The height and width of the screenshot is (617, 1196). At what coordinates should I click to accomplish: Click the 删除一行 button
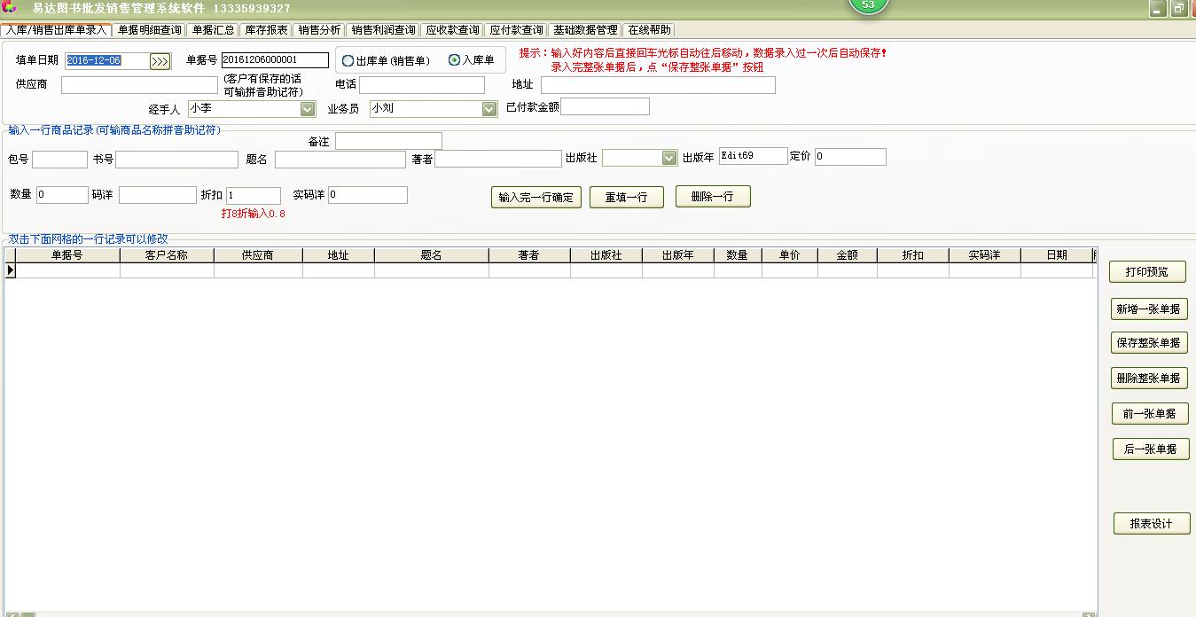coord(713,196)
